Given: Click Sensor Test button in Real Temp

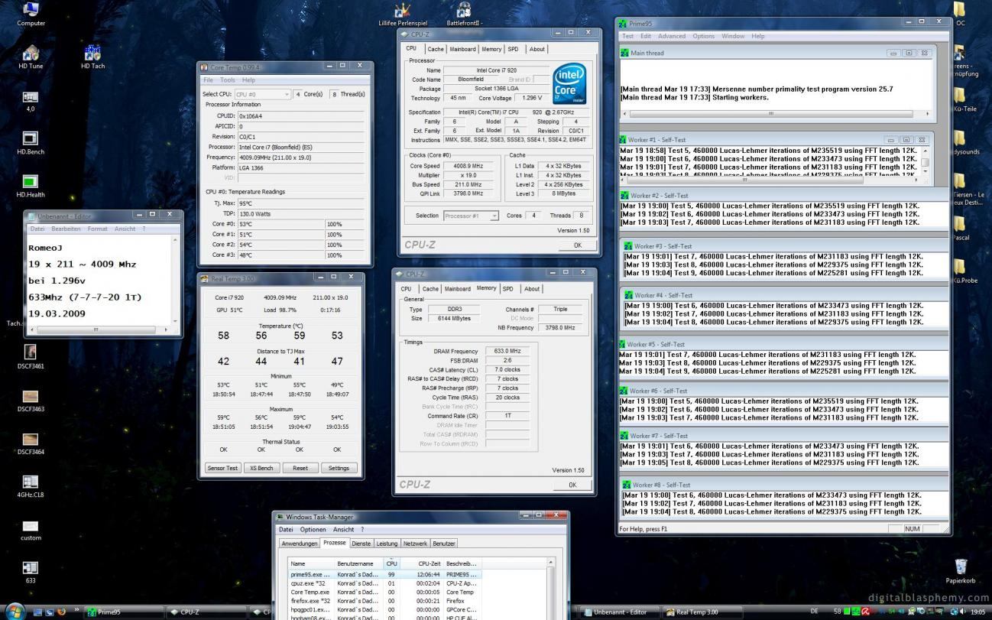Looking at the screenshot, I should click(222, 468).
